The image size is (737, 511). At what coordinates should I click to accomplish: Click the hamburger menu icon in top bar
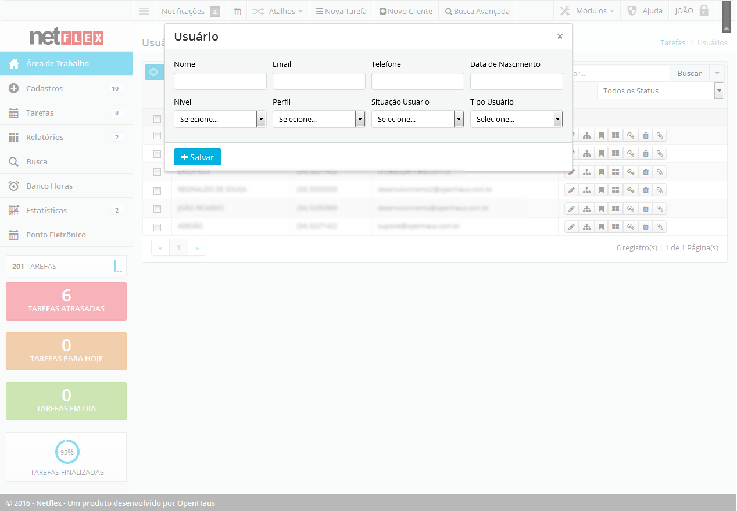(x=144, y=11)
